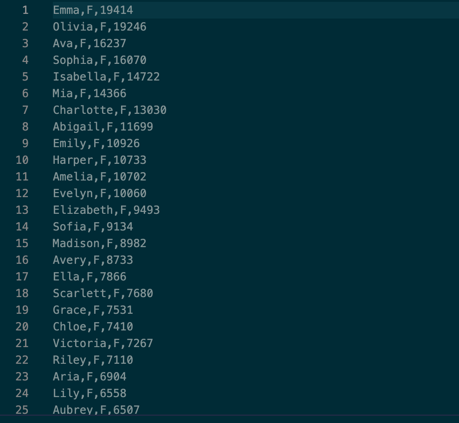459x423 pixels.
Task: Click the line 'Charlotte,F,13030'
Action: [109, 110]
